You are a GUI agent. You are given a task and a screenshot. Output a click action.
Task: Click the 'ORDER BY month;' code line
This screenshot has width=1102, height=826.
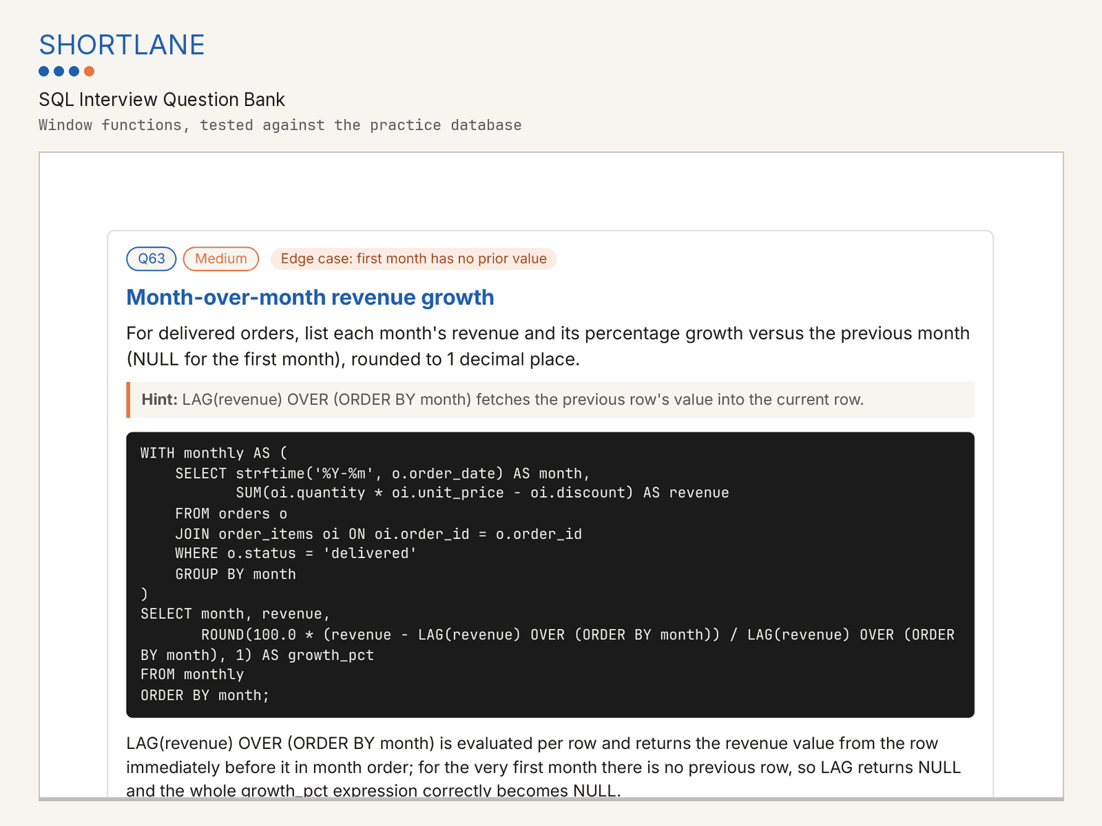(205, 695)
